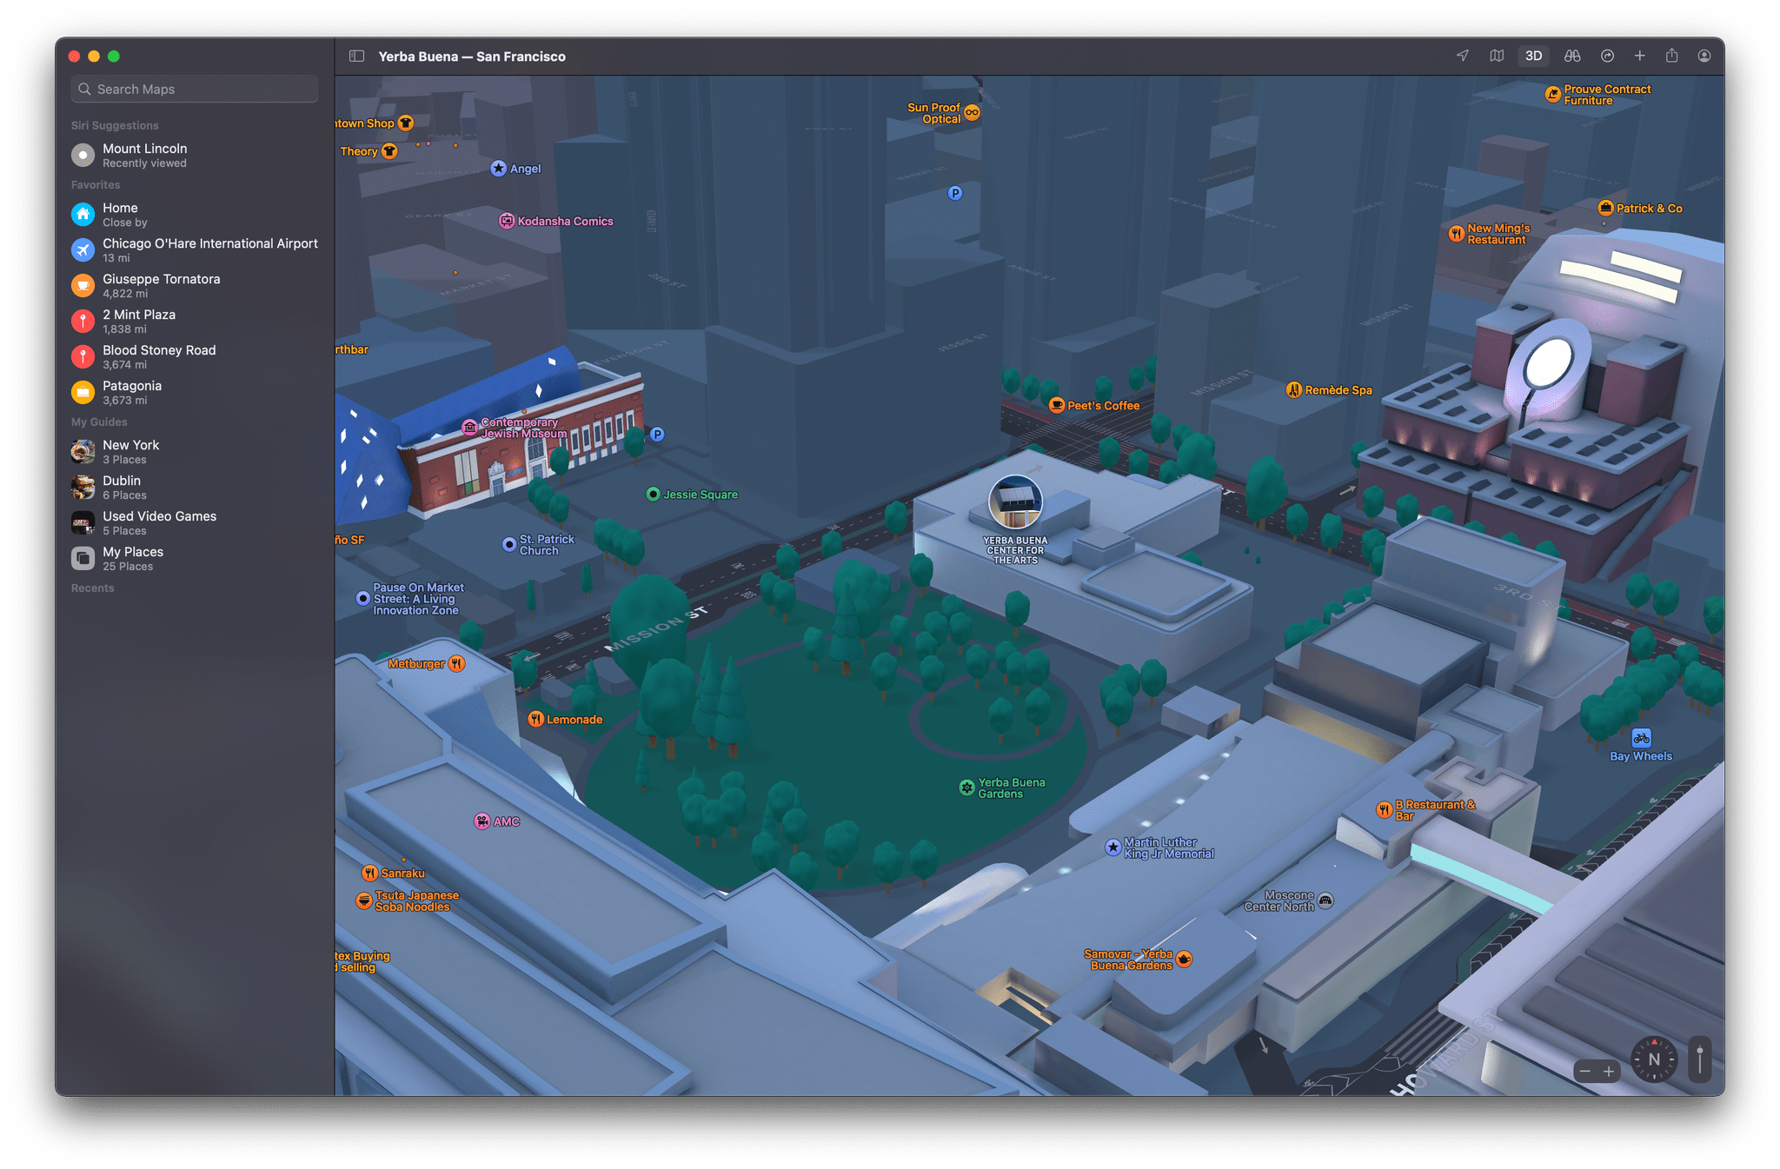The width and height of the screenshot is (1780, 1169).
Task: Open the New York guide
Action: (195, 452)
